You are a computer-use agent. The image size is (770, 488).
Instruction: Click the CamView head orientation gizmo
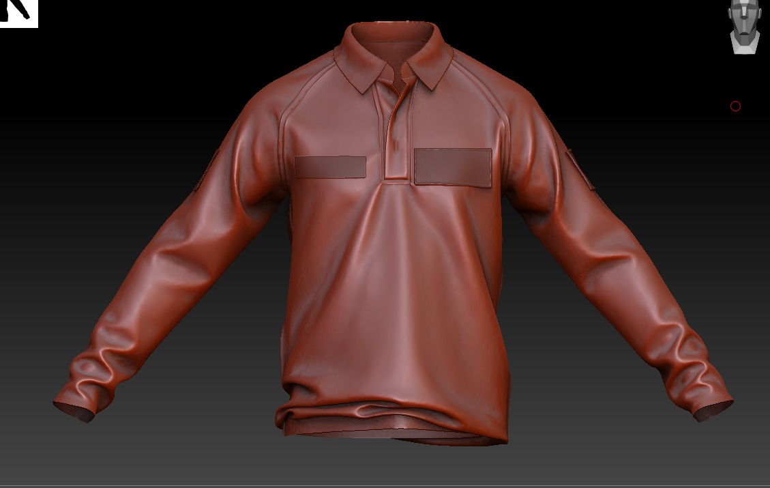[x=745, y=26]
